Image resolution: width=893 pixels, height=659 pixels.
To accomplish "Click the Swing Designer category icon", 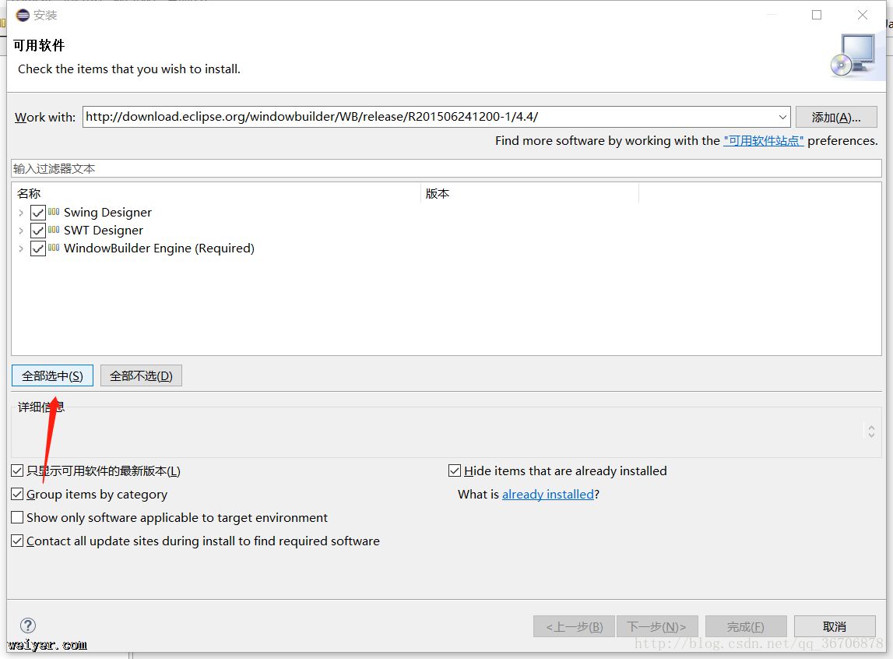I will point(54,212).
